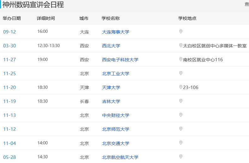Click the 23-106 location text
Image resolution: width=249 pixels, height=163 pixels.
[x=191, y=88]
